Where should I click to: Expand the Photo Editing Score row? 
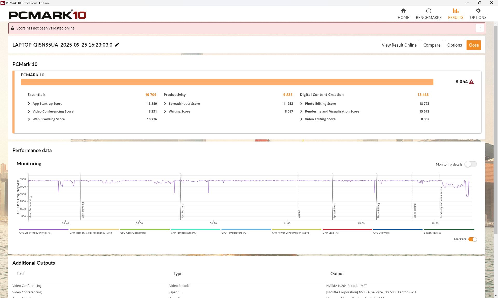(301, 104)
